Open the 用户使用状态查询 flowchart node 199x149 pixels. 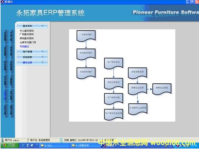tap(114, 115)
